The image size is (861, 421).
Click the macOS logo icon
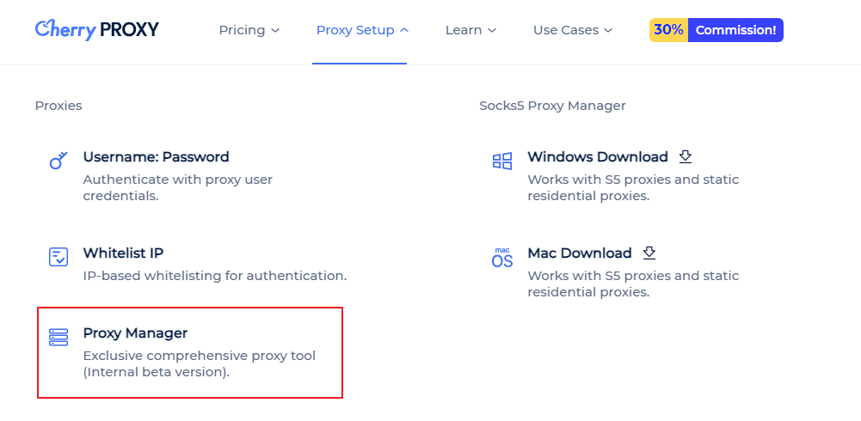(x=502, y=257)
